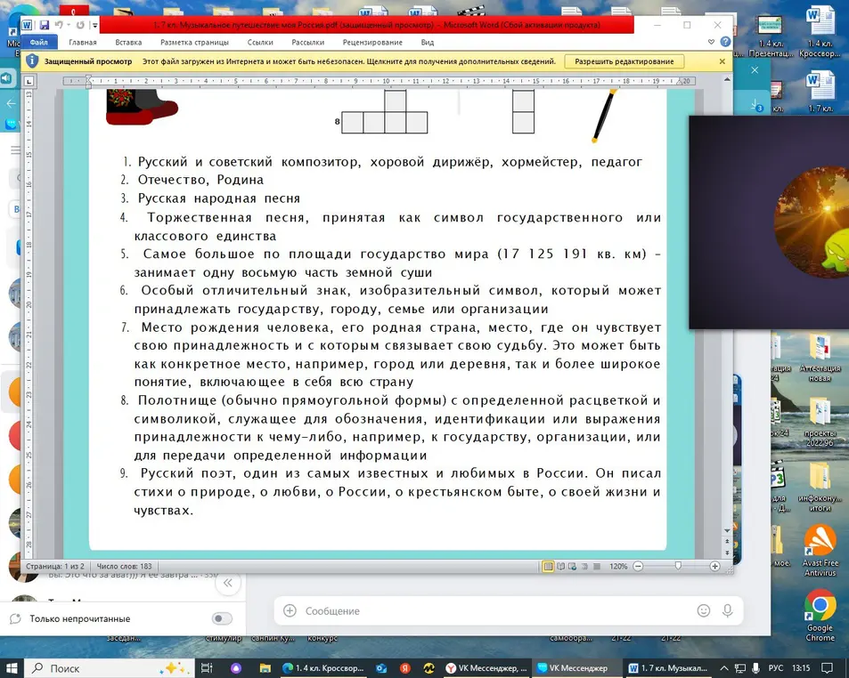Click the scroll up arrow of Word's scrollbar
This screenshot has width=849, height=678.
pos(727,79)
